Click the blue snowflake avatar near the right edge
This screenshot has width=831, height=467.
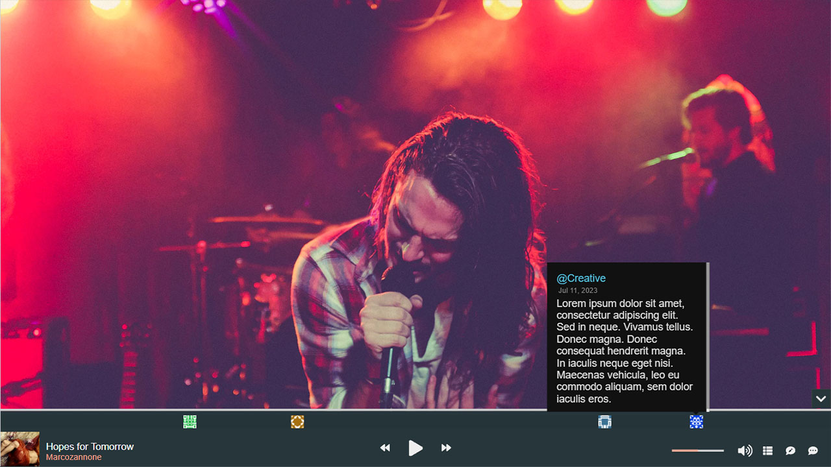click(x=695, y=421)
